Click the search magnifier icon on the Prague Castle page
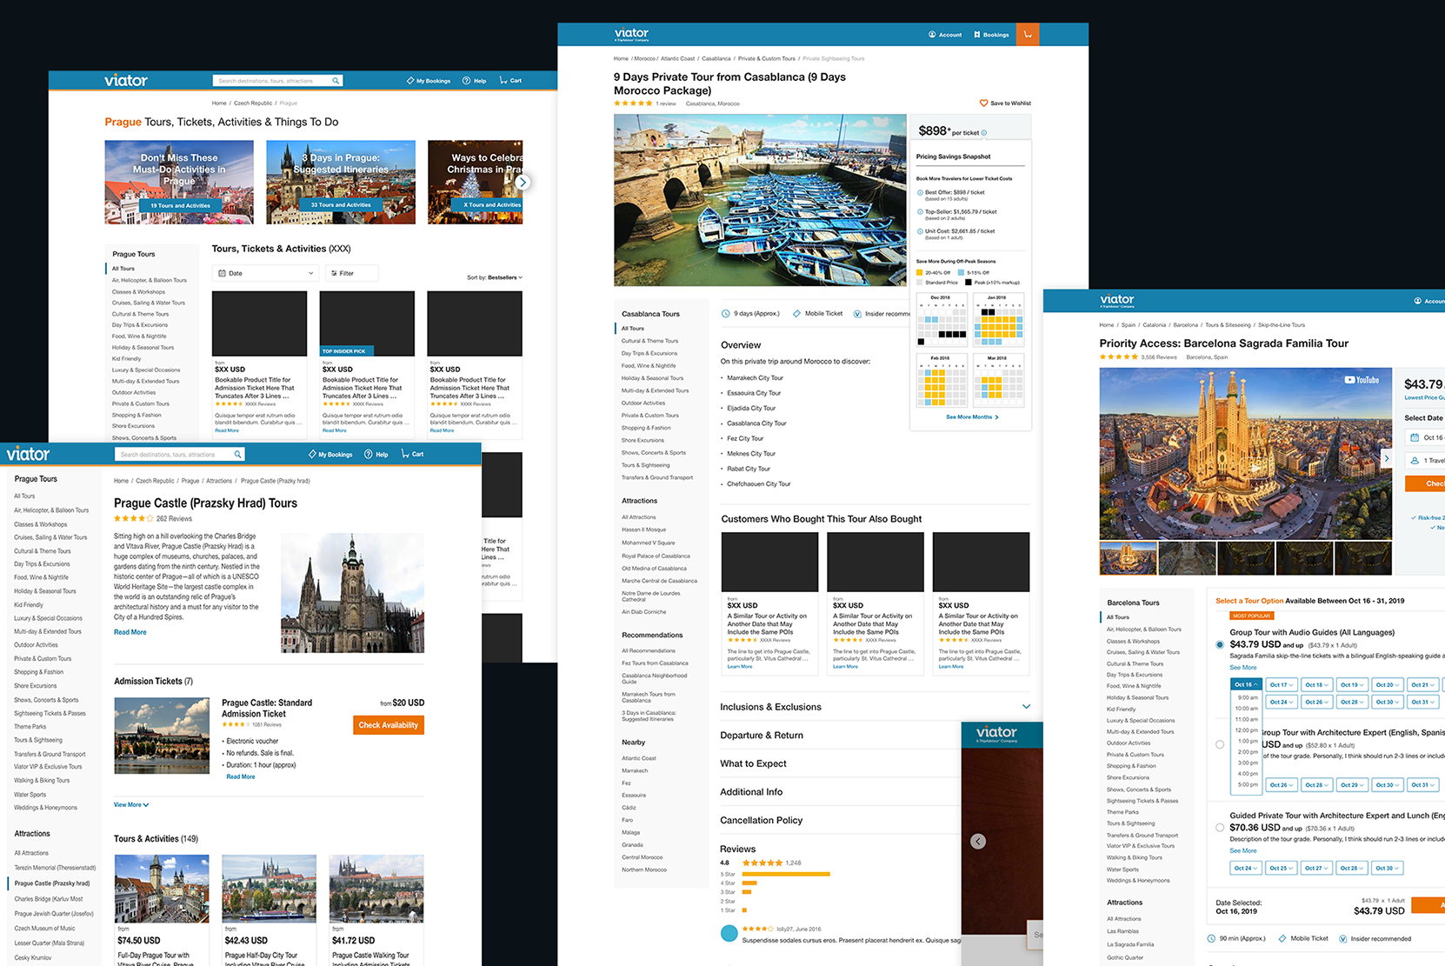The height and width of the screenshot is (966, 1445). (237, 454)
